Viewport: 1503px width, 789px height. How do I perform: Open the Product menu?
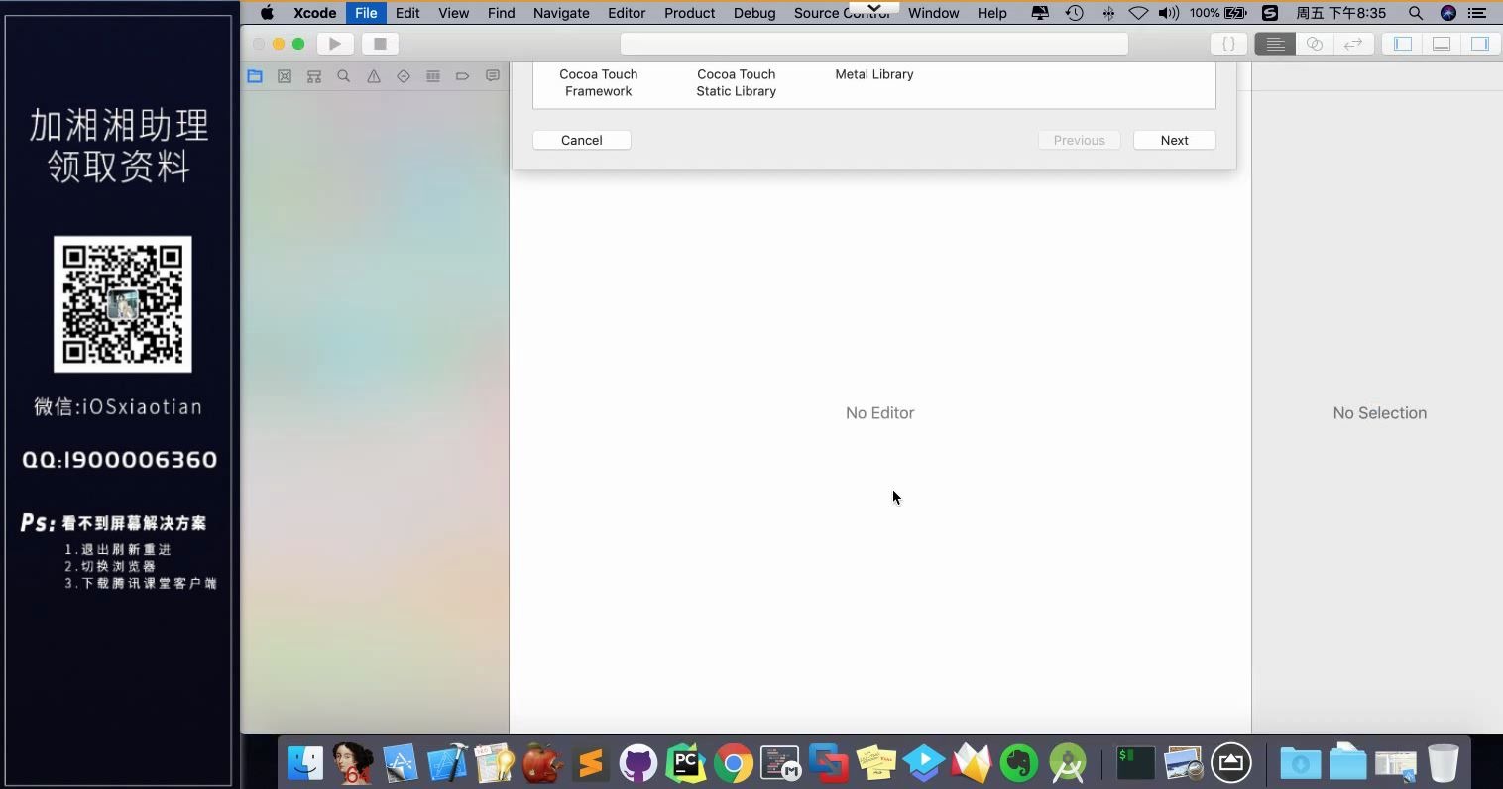pos(690,13)
